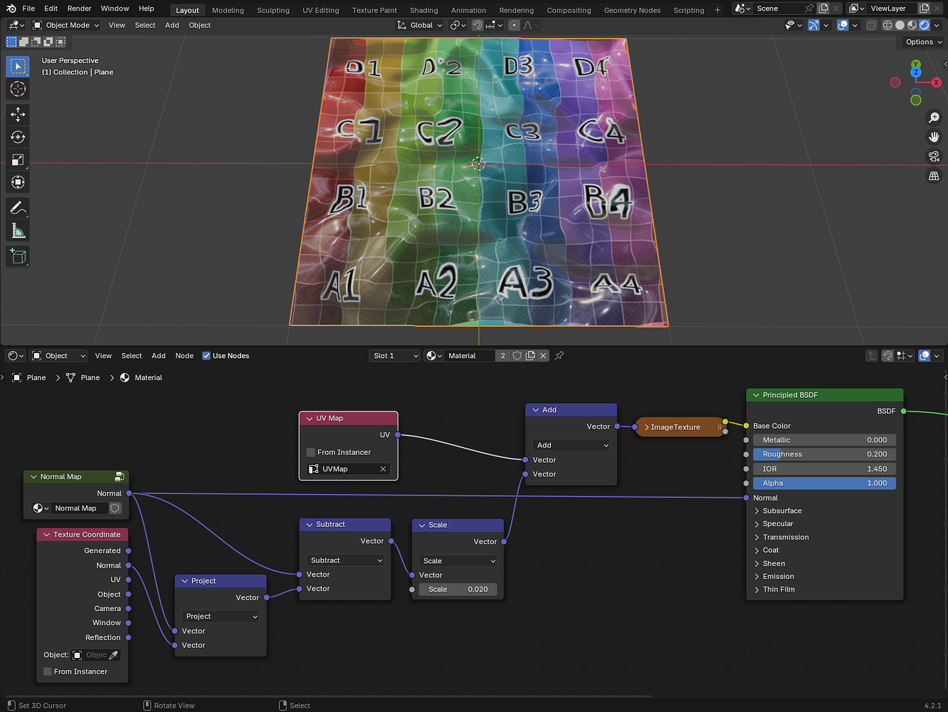Click the pan view hand icon

[x=934, y=137]
